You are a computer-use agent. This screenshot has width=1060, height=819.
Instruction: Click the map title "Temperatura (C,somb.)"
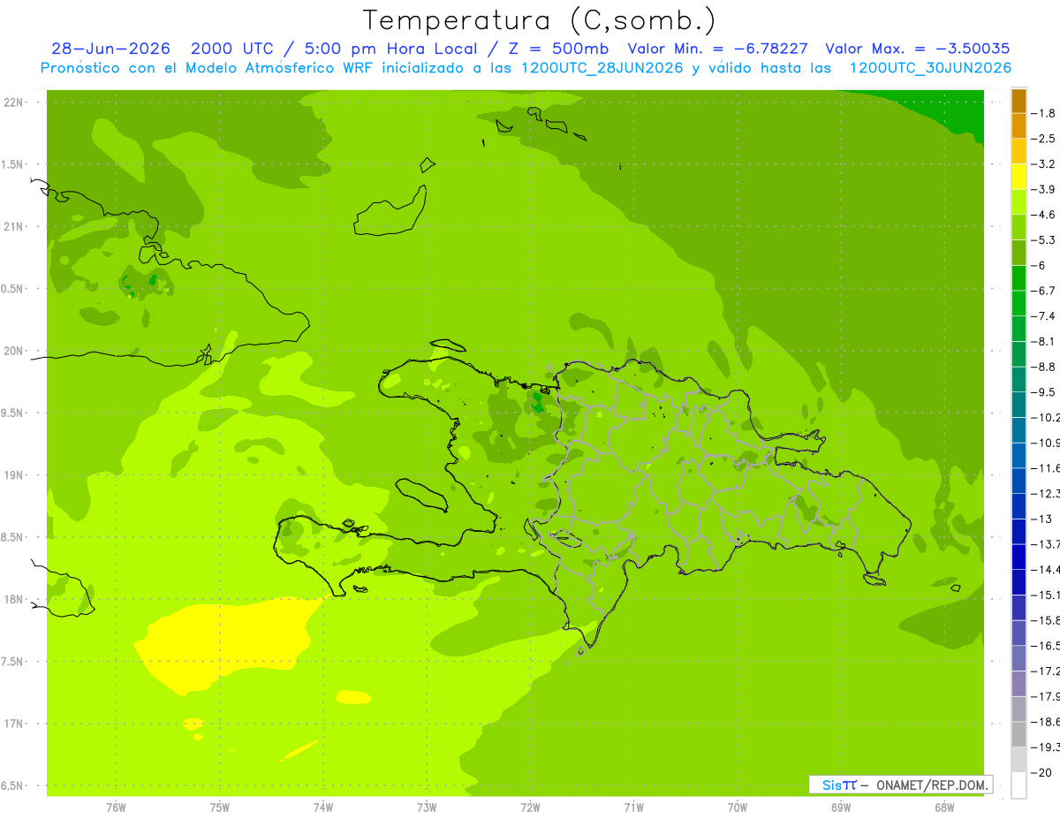pos(540,20)
